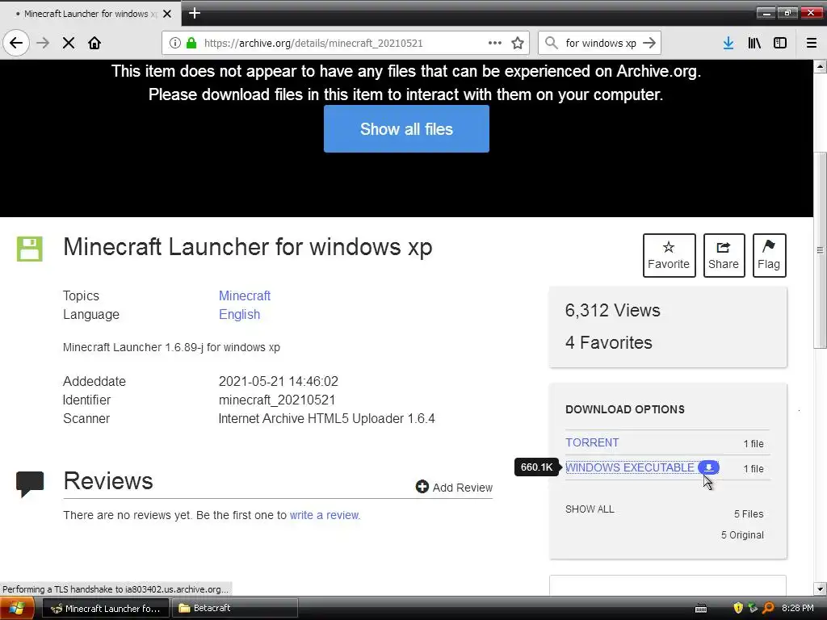Click the green floppy software item icon

30,249
